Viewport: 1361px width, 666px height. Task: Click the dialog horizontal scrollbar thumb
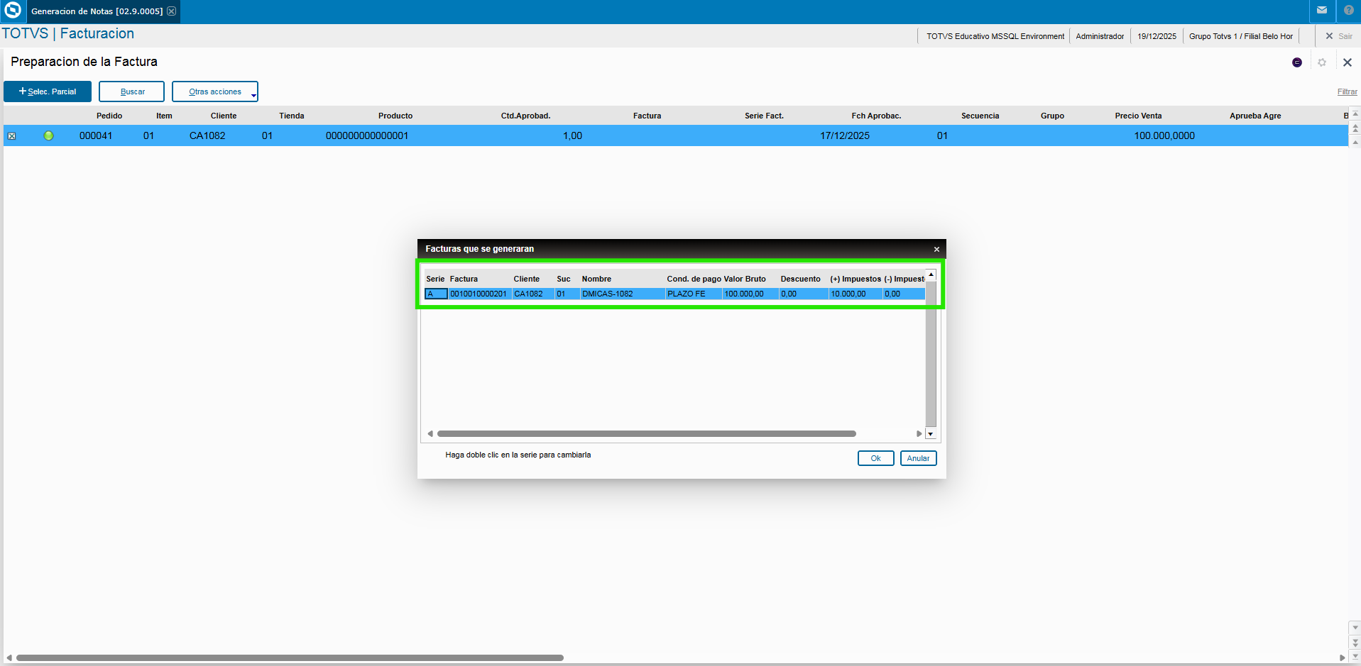(x=646, y=433)
